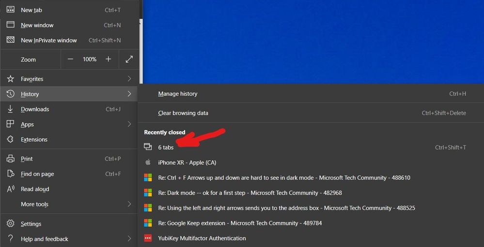Click the History clock icon

point(11,94)
